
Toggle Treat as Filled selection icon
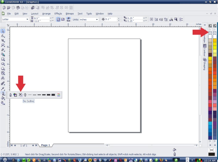[x=176, y=19]
